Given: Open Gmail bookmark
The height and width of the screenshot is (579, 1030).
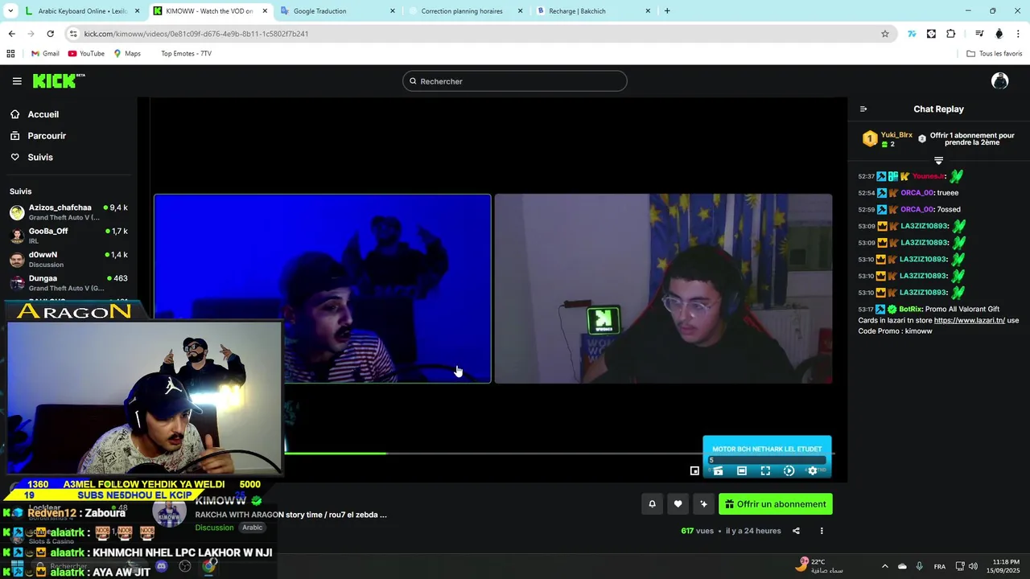Looking at the screenshot, I should pyautogui.click(x=45, y=54).
